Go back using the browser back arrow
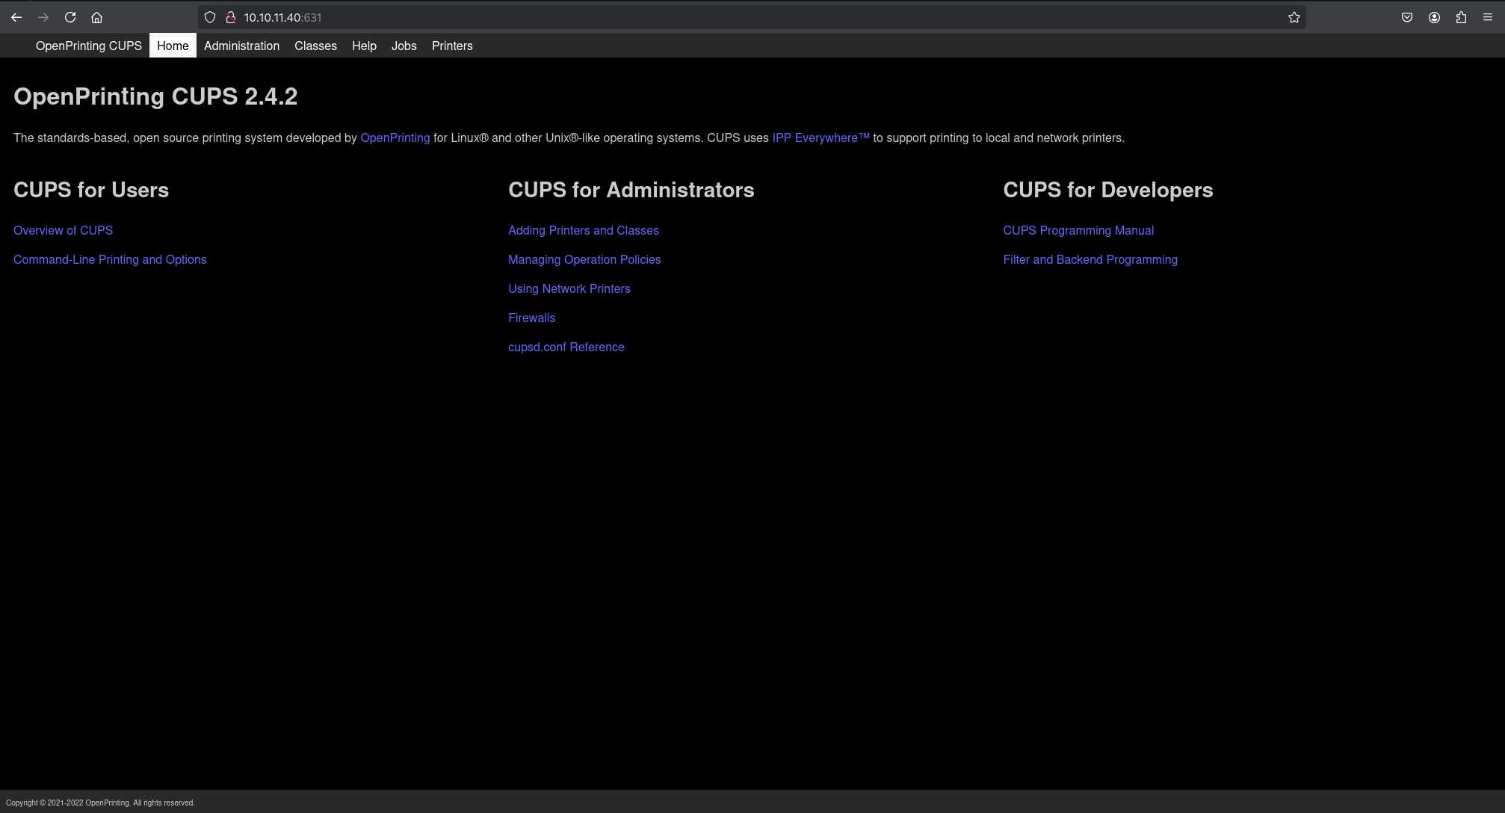Screen dimensions: 1505x813 coord(16,17)
